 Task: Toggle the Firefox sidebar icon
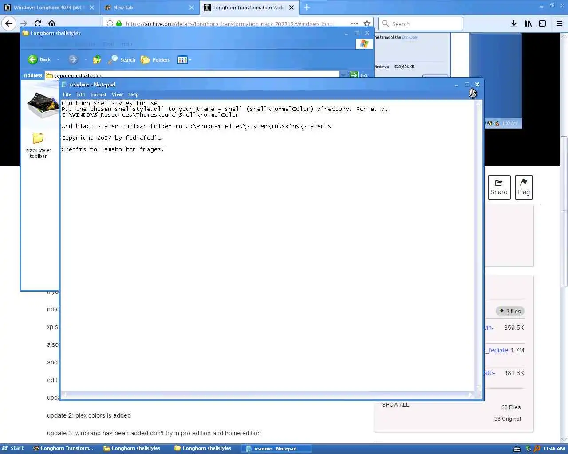(x=542, y=23)
